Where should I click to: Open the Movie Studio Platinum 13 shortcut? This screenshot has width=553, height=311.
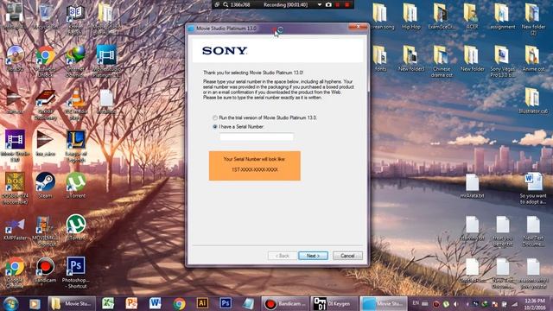tap(106, 61)
